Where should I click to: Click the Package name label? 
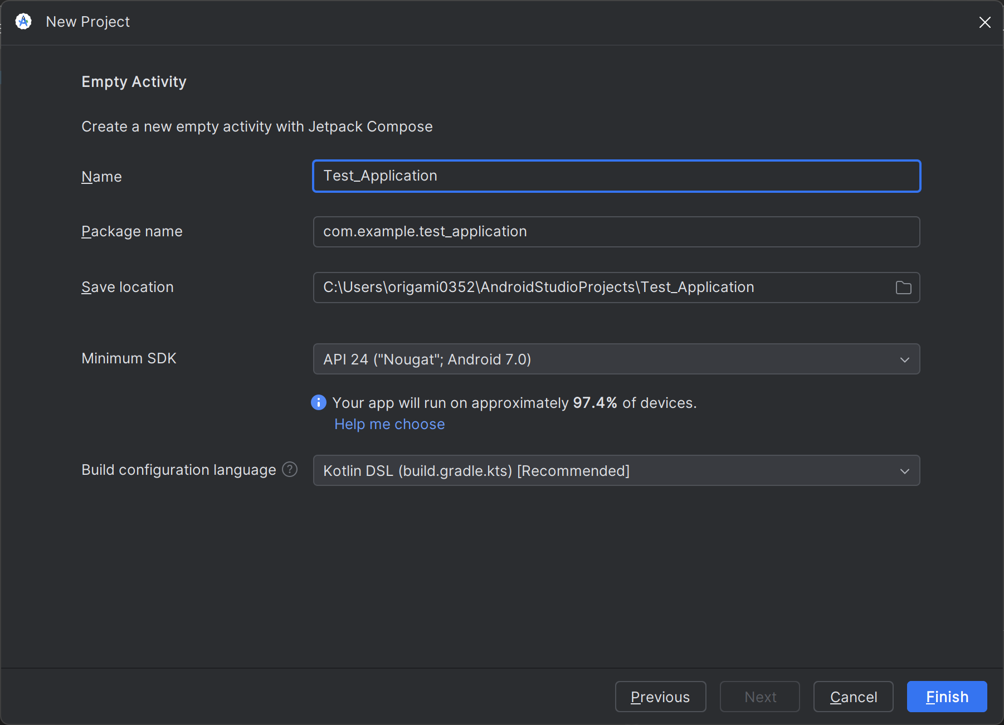point(132,231)
